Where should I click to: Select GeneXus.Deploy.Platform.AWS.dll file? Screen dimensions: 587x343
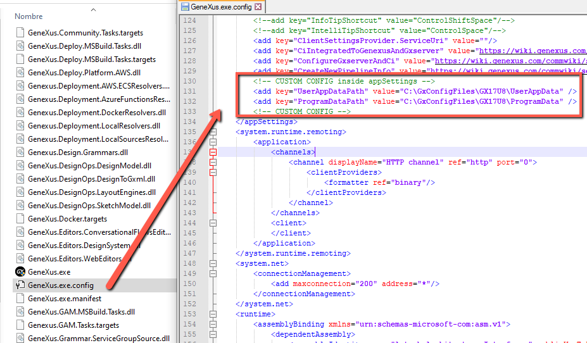[x=84, y=73]
